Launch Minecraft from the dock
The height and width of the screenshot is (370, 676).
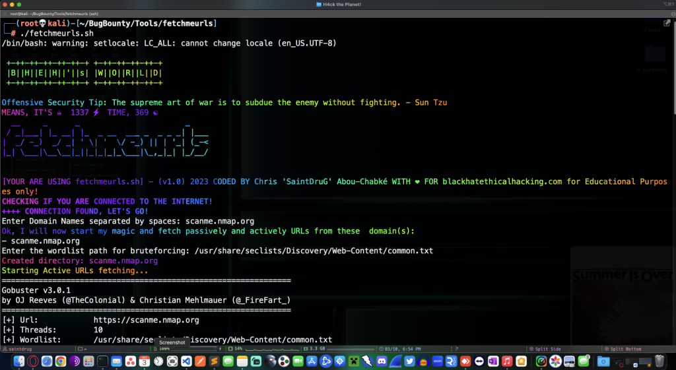(354, 361)
